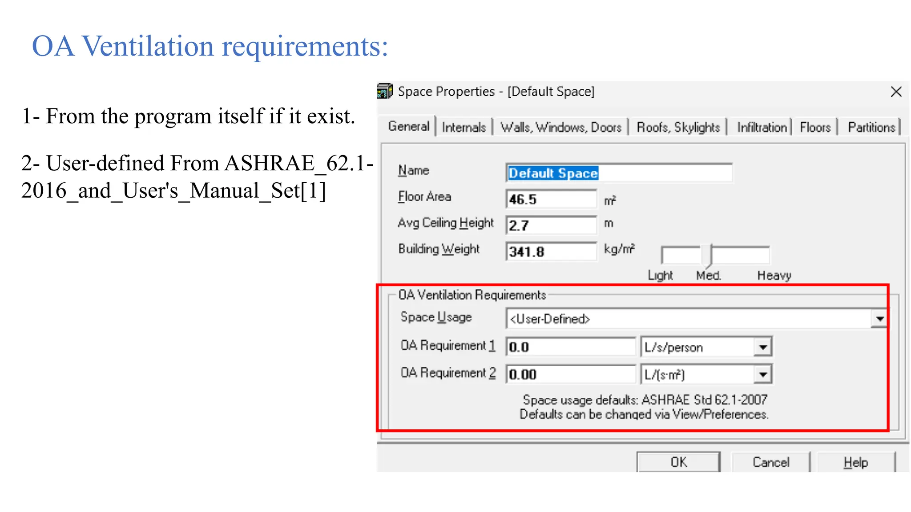Viewport: 911px width, 512px height.
Task: Click the Name field containing Default Space
Action: click(619, 173)
